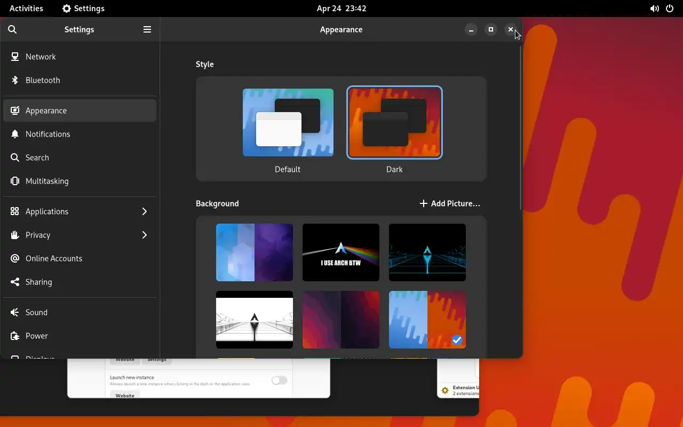
Task: Open the Settings app menu in top bar
Action: pos(83,9)
